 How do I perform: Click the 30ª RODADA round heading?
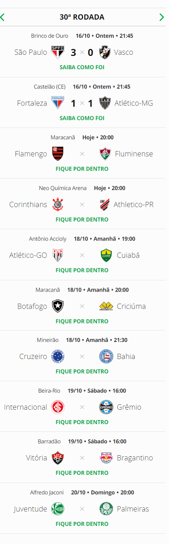[82, 17]
